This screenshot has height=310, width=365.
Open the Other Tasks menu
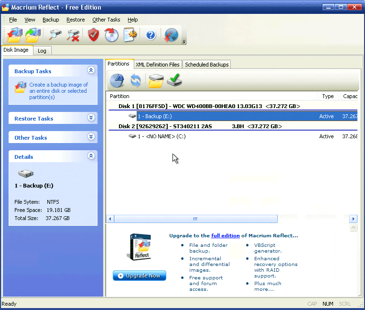tap(106, 20)
